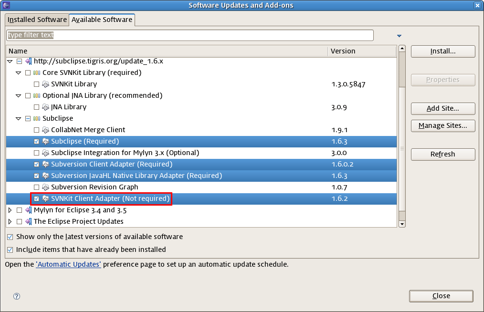The height and width of the screenshot is (312, 484).
Task: Click the site icon of The Eclipse Project Updates
Action: coord(28,221)
